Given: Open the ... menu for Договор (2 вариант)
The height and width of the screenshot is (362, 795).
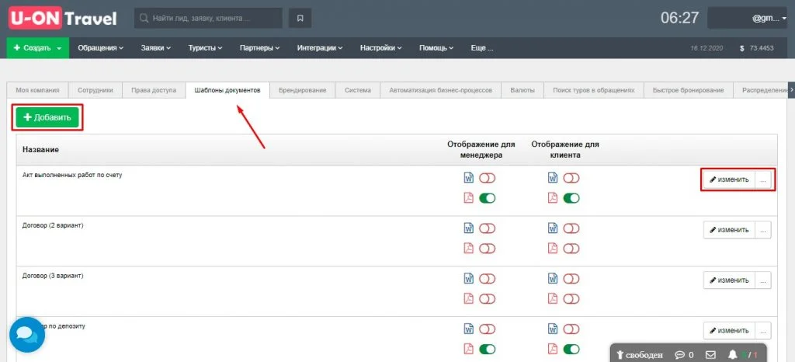Looking at the screenshot, I should [763, 230].
